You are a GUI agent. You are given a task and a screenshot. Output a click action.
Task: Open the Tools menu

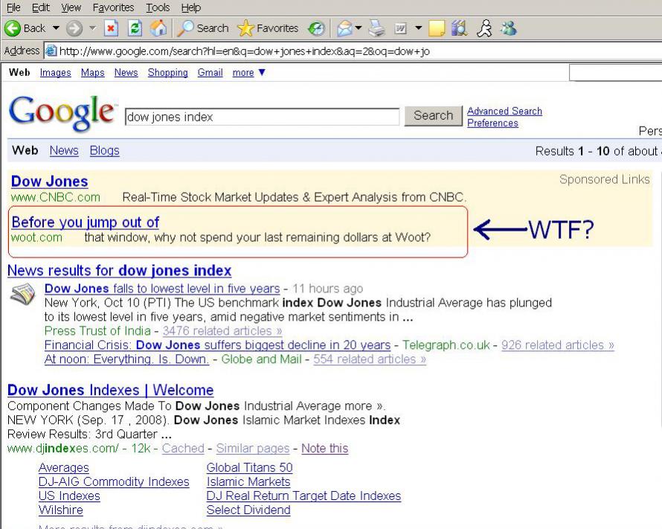point(158,7)
